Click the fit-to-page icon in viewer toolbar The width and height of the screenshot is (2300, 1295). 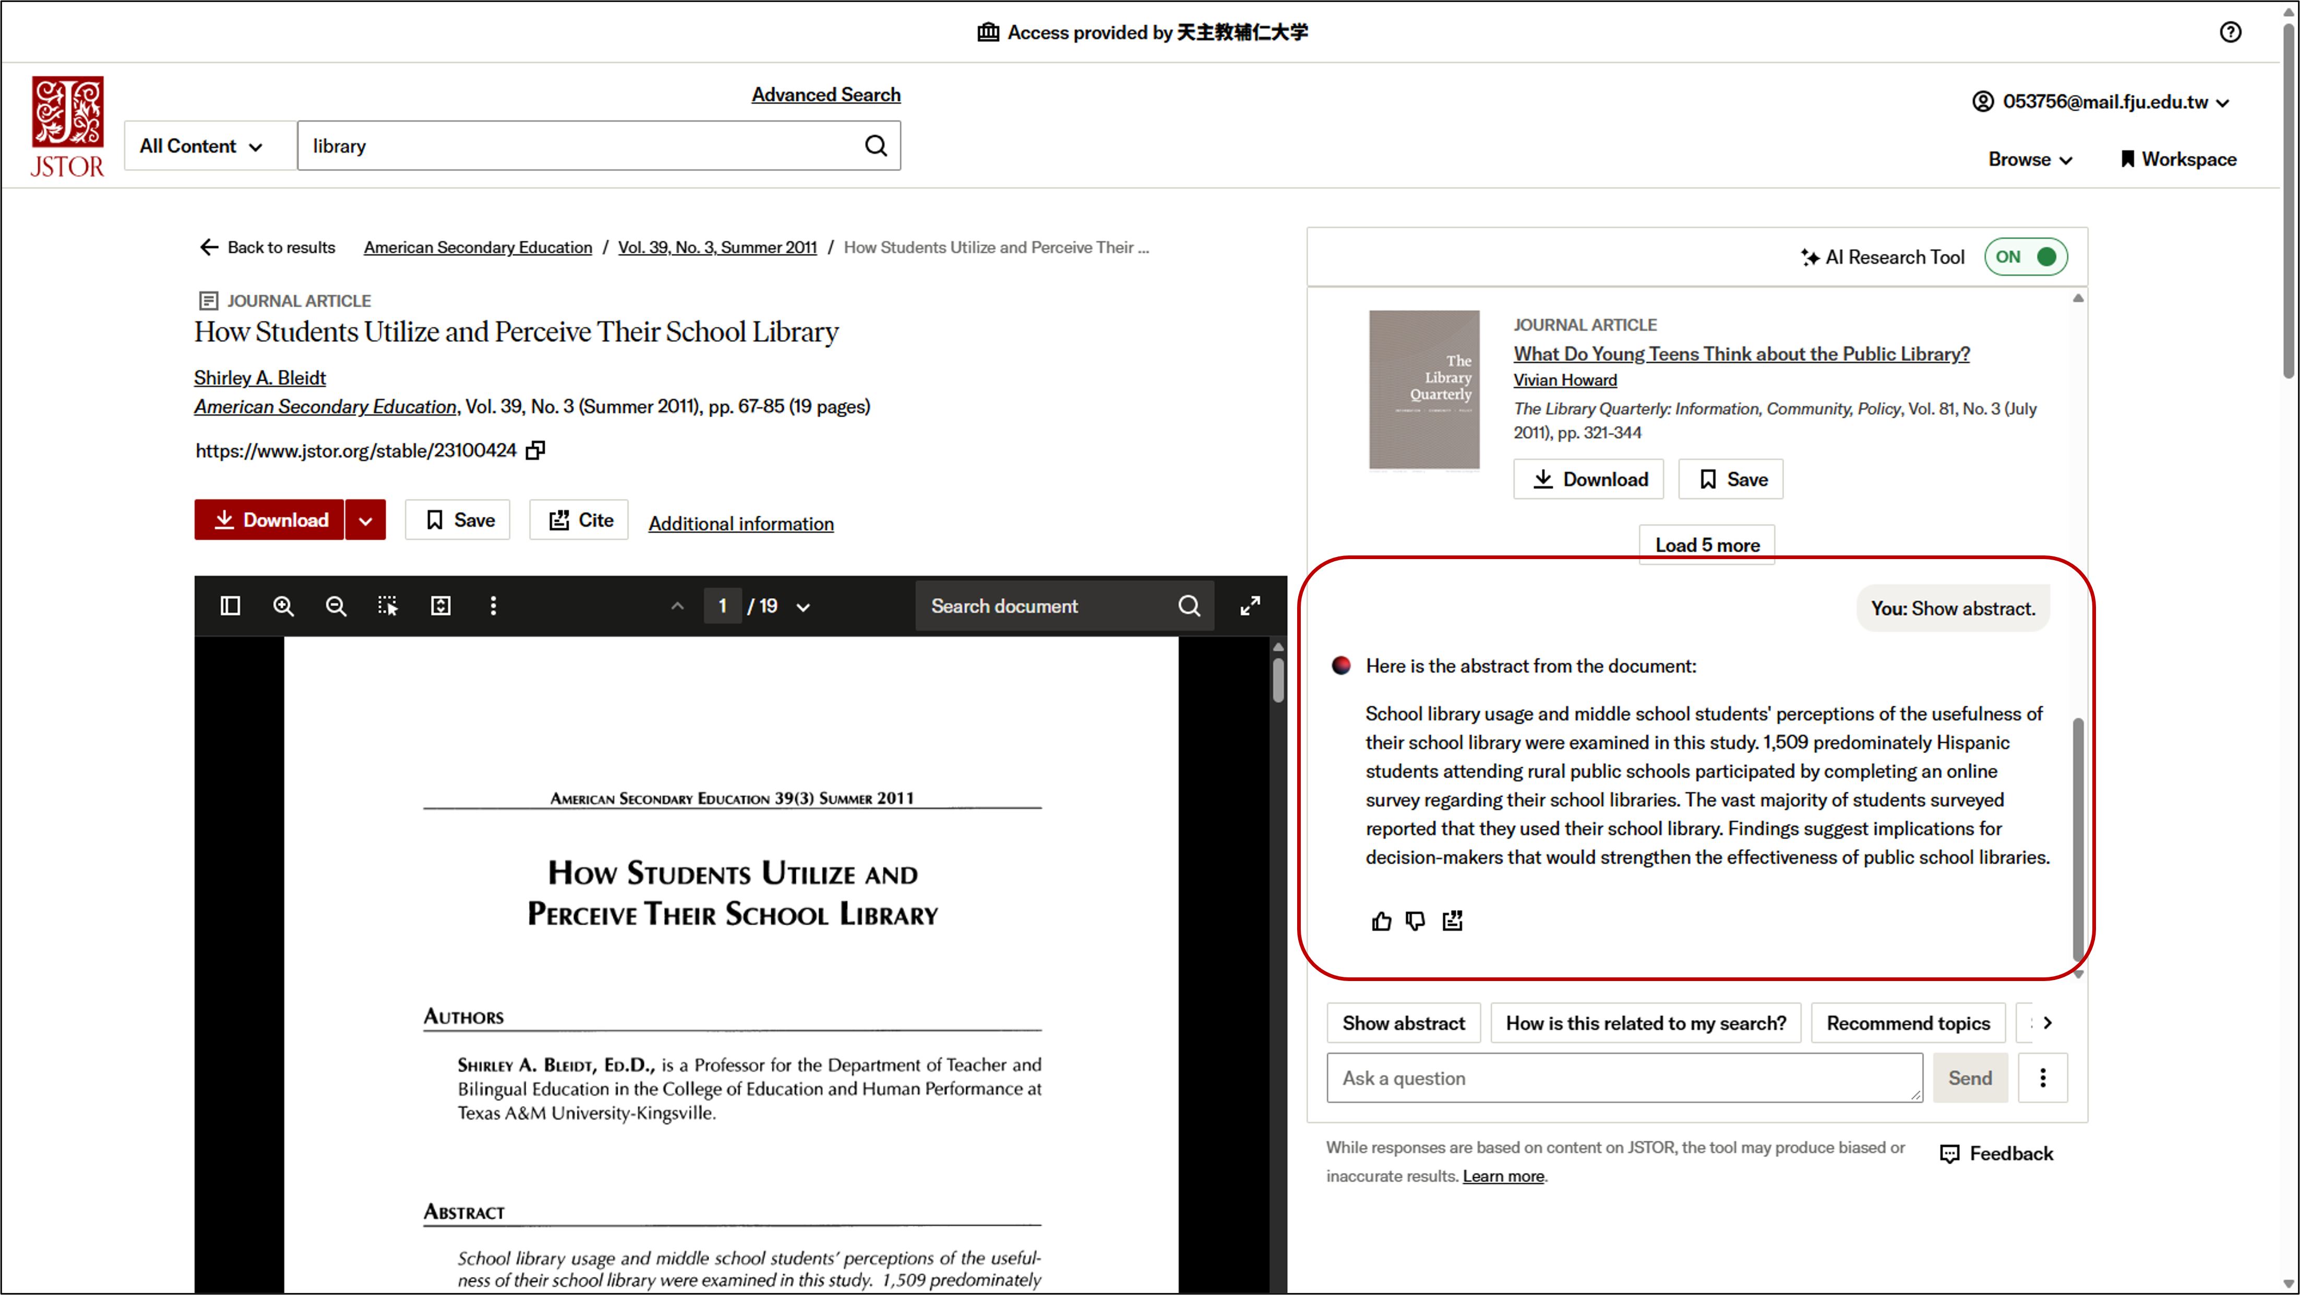(x=440, y=606)
